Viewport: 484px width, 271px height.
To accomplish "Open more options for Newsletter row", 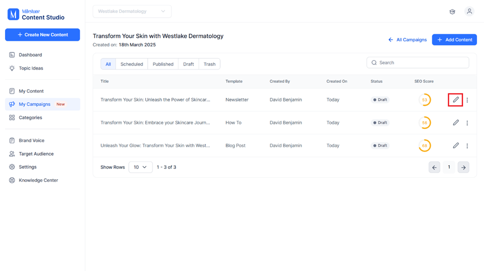I will (x=467, y=100).
